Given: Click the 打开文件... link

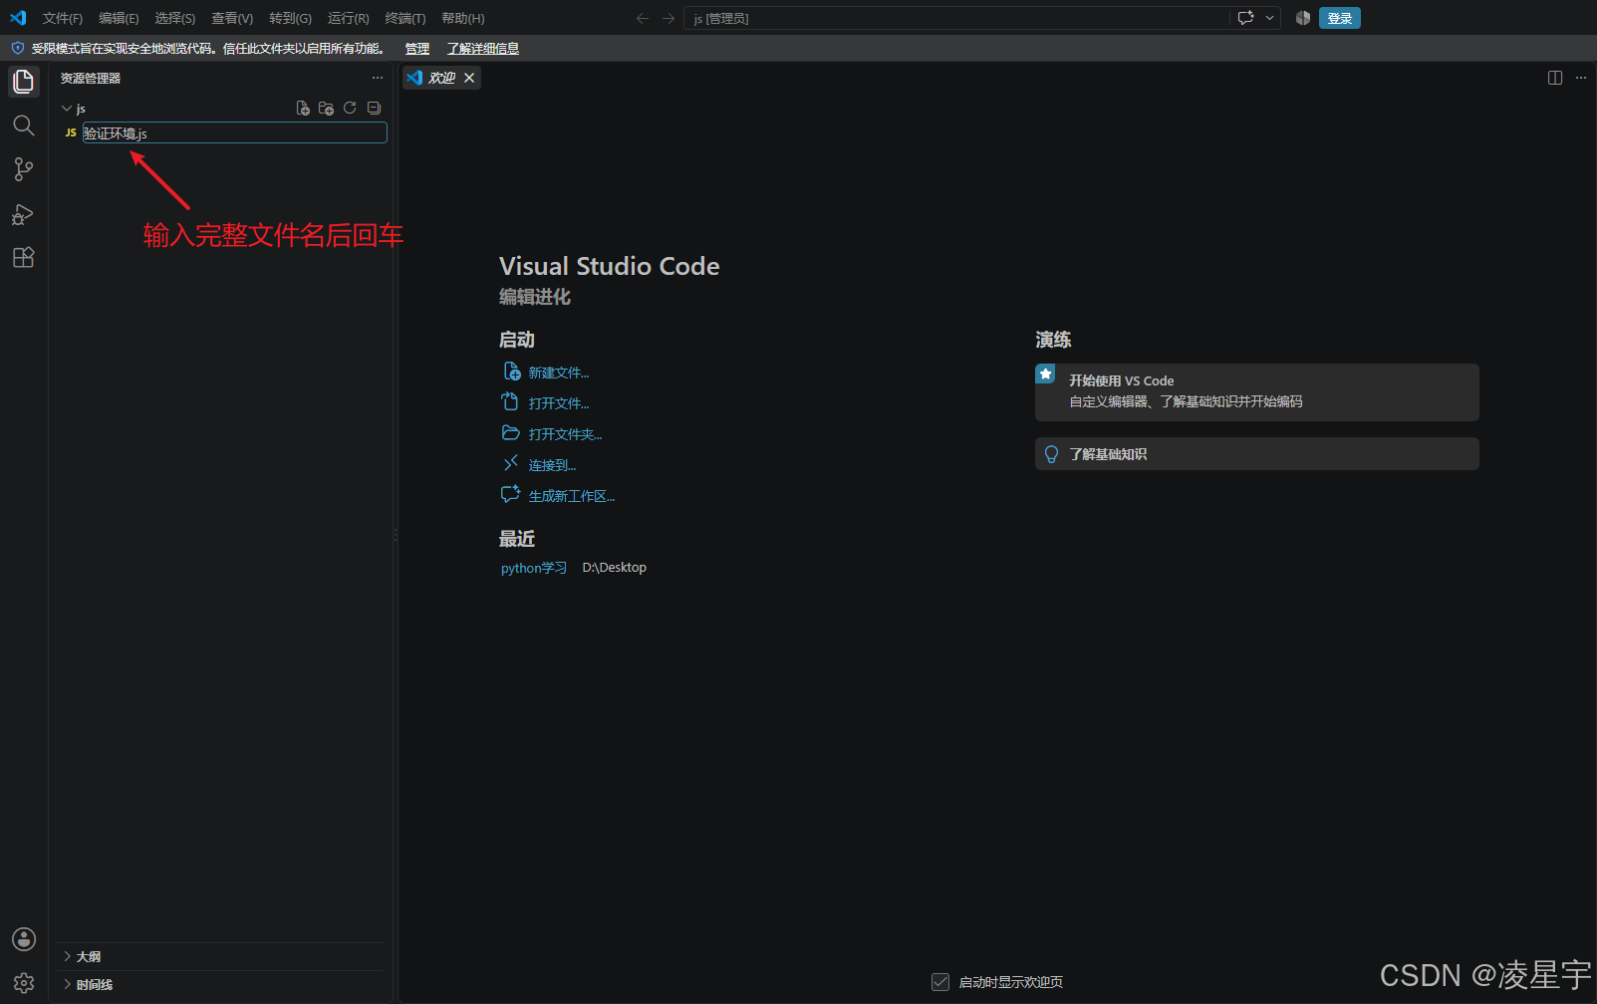Looking at the screenshot, I should click(559, 403).
